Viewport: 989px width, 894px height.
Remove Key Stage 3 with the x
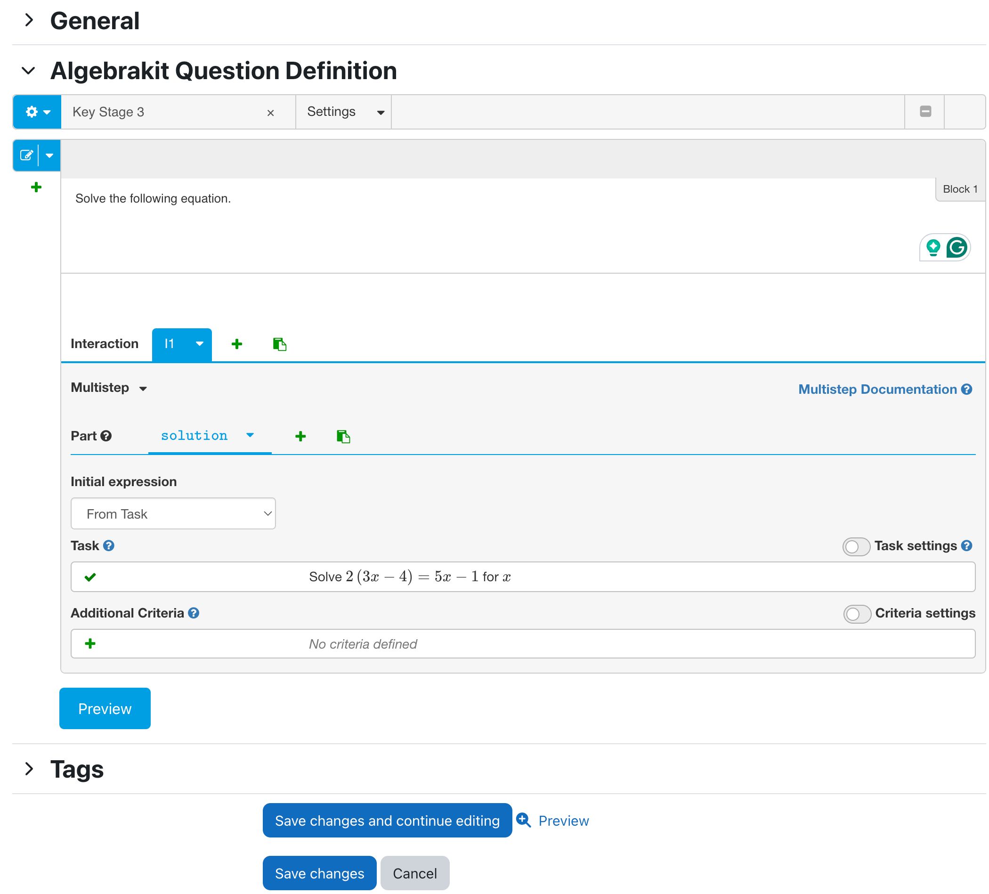click(271, 113)
